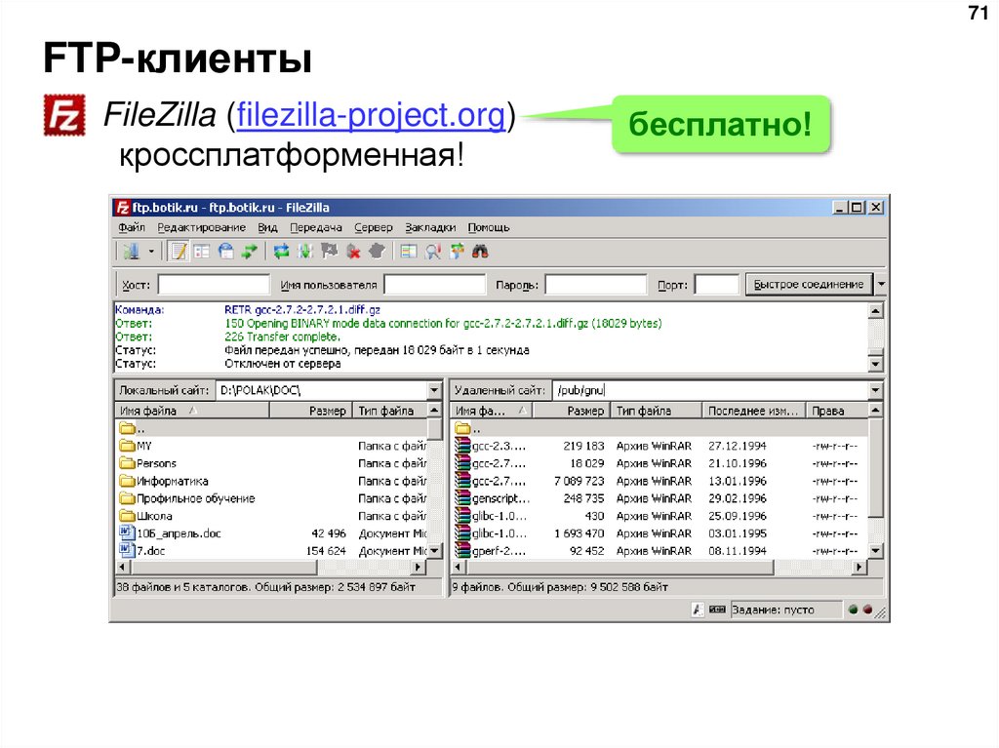Expand the Site Manager dropdown arrow
This screenshot has width=999, height=748.
[x=151, y=251]
